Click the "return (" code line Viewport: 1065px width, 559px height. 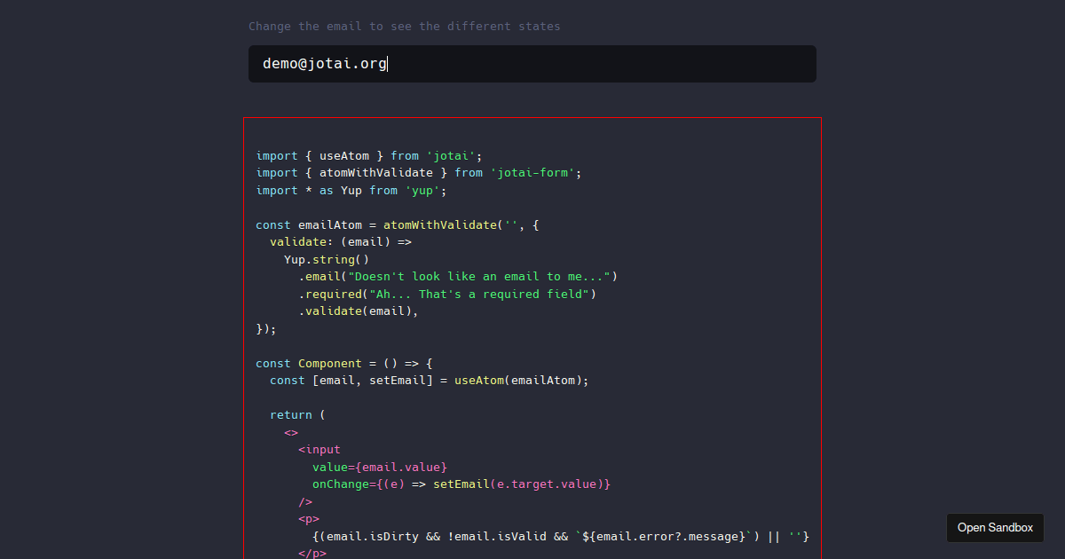pos(298,415)
